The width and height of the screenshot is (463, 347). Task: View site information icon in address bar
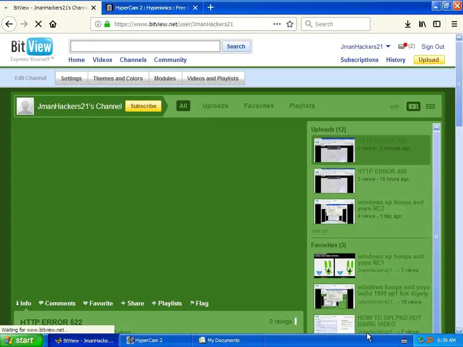click(x=98, y=24)
